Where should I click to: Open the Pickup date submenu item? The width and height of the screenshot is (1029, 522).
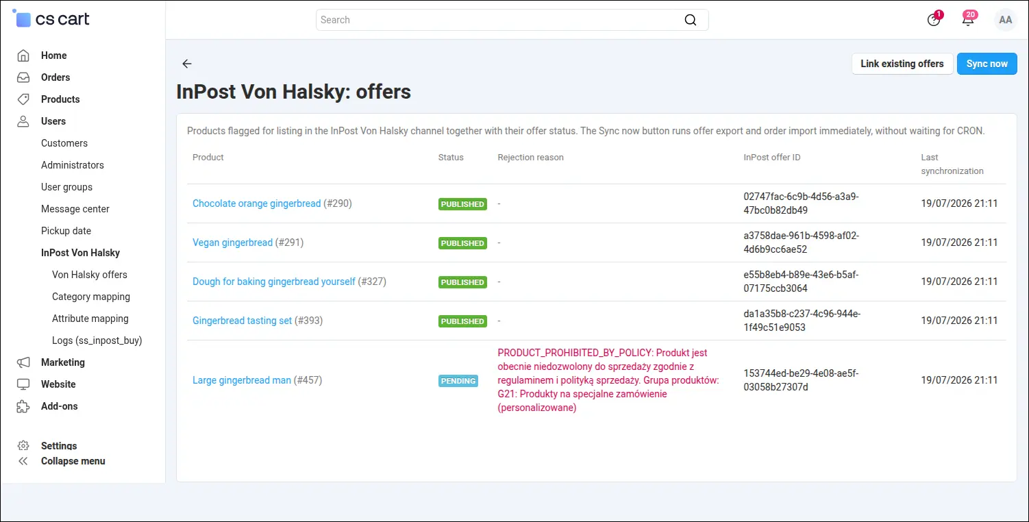(66, 231)
